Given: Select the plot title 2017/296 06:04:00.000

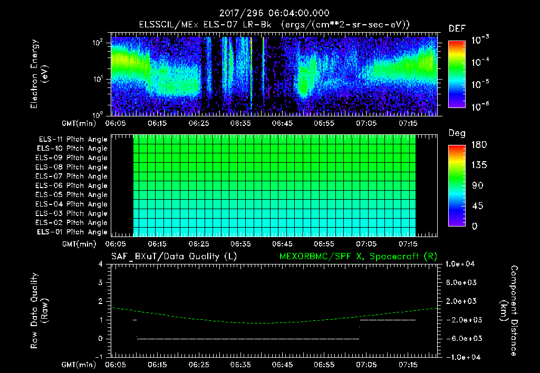Looking at the screenshot, I should pyautogui.click(x=274, y=13).
